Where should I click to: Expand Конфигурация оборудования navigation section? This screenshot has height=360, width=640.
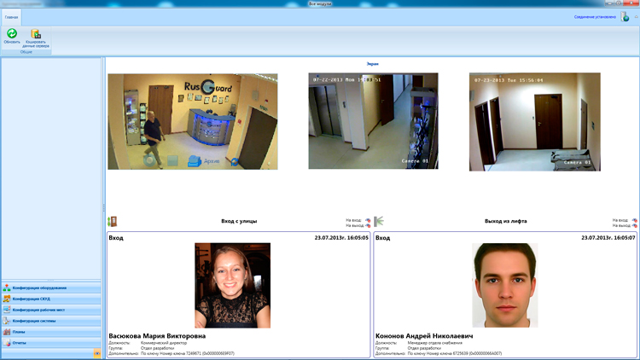[51, 287]
